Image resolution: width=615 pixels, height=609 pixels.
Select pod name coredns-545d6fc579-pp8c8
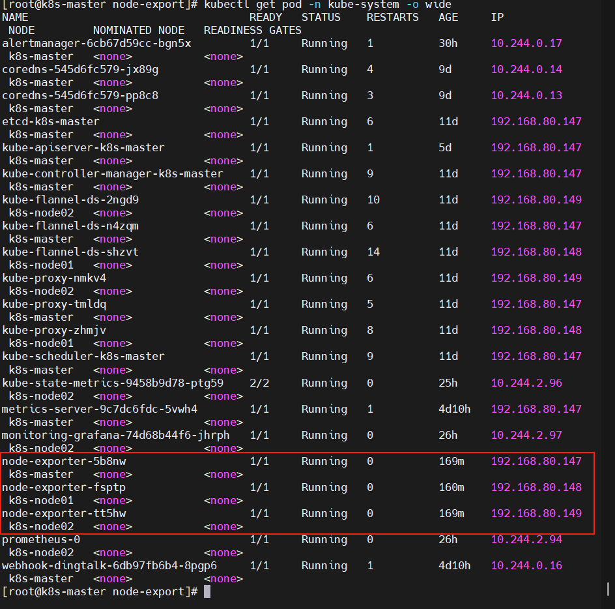[80, 95]
